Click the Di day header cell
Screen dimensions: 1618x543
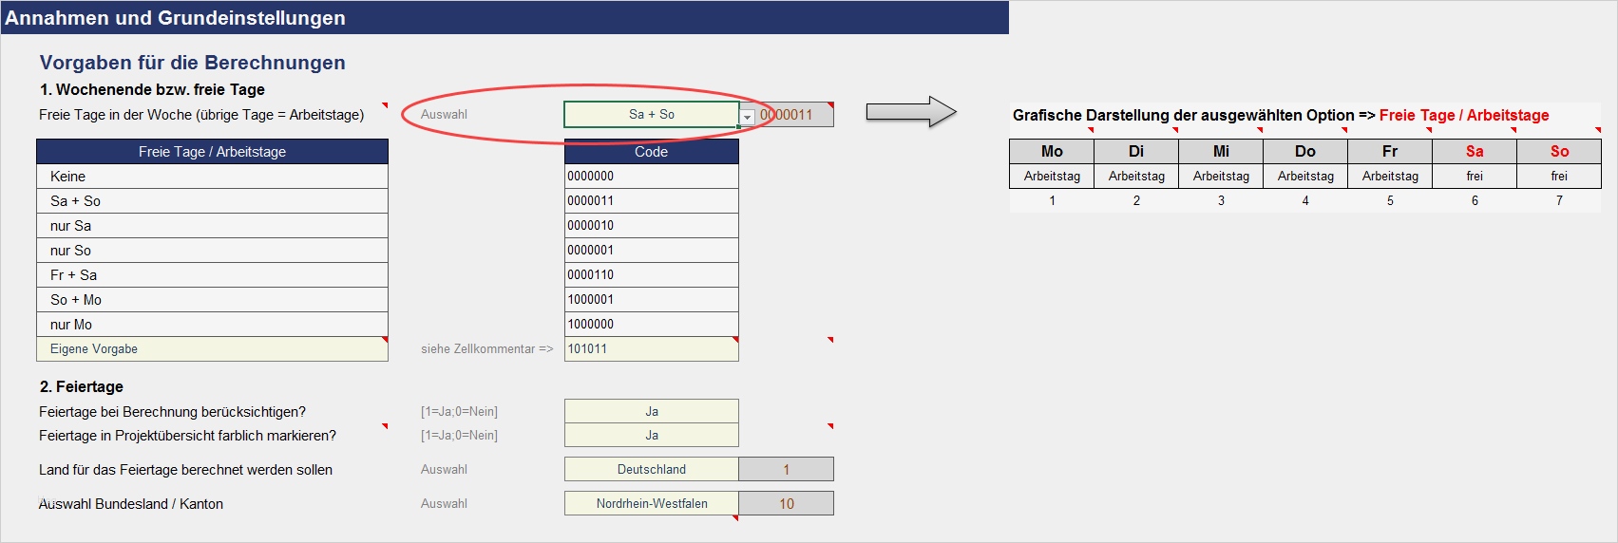click(x=1136, y=151)
